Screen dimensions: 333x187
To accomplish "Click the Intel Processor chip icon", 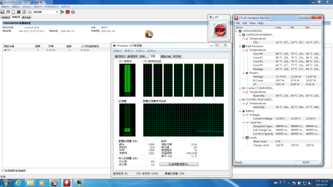I will (244, 46).
